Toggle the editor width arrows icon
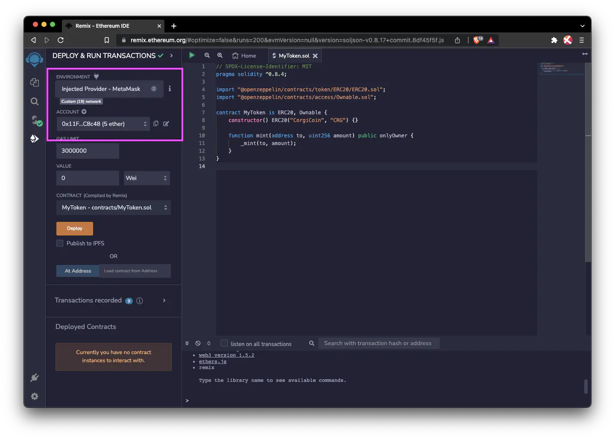The width and height of the screenshot is (615, 439). (585, 54)
